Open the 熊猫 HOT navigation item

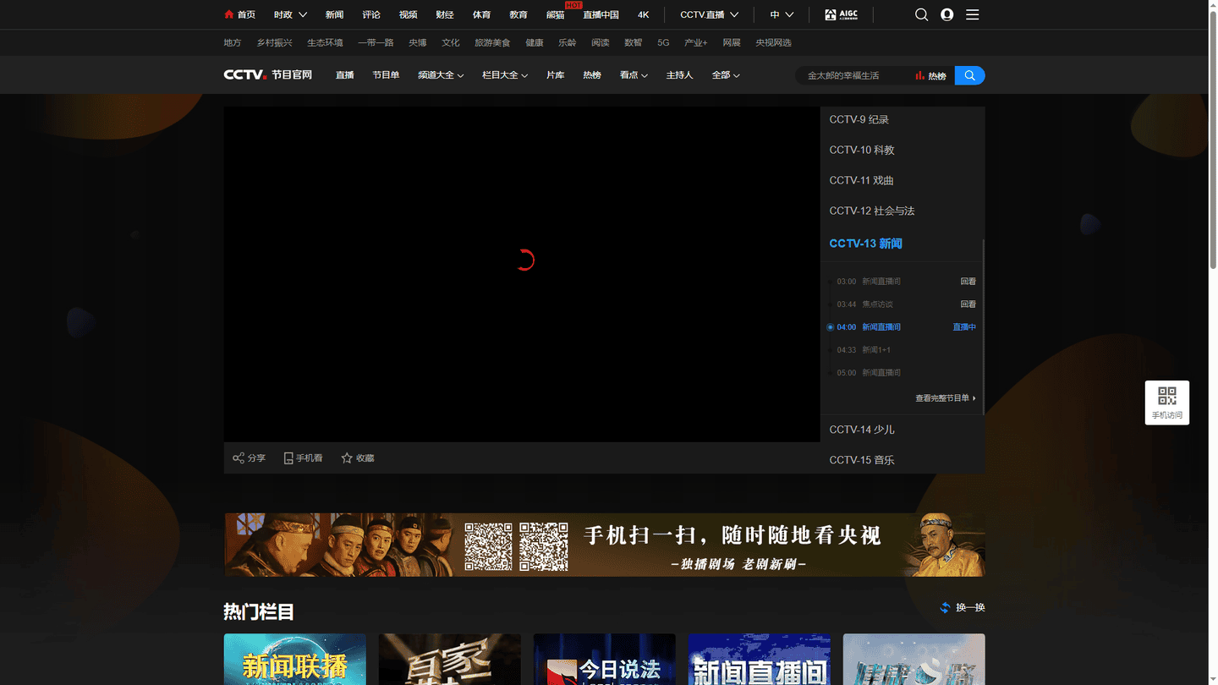[x=556, y=14]
